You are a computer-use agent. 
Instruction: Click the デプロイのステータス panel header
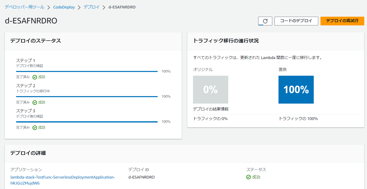35,41
